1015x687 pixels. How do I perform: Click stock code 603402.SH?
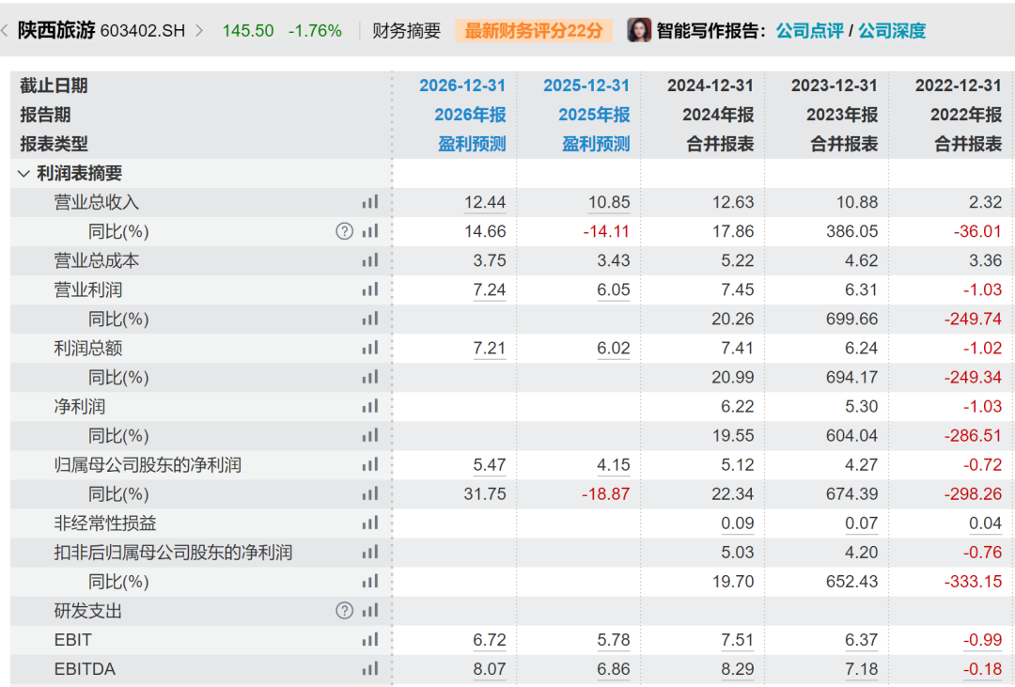[x=143, y=30]
